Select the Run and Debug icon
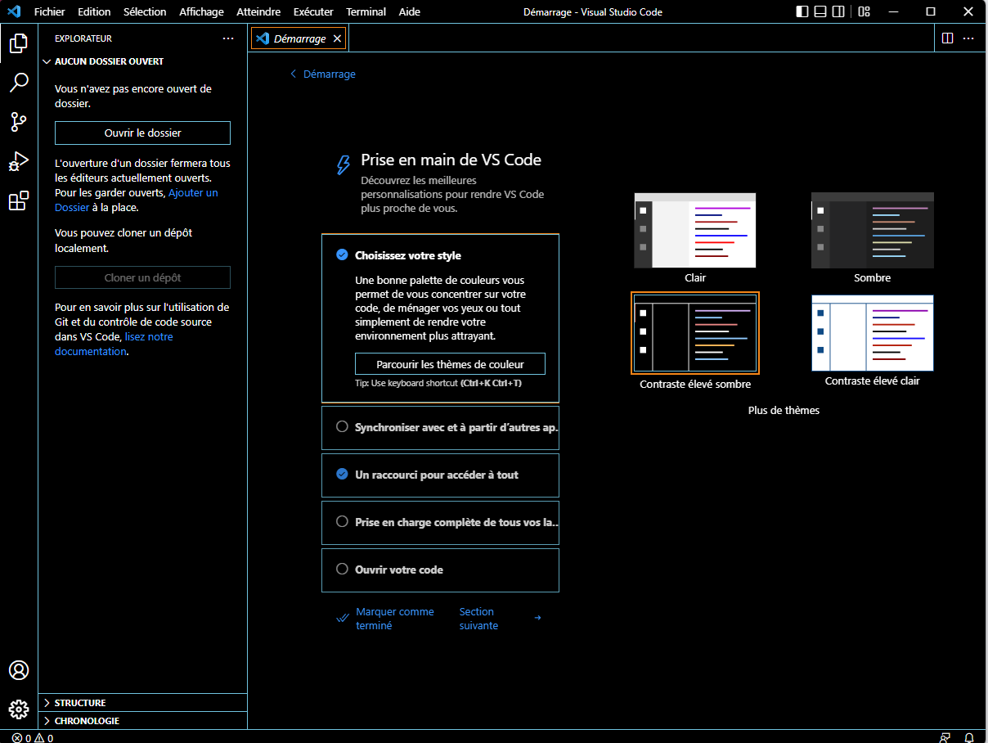 click(x=18, y=161)
